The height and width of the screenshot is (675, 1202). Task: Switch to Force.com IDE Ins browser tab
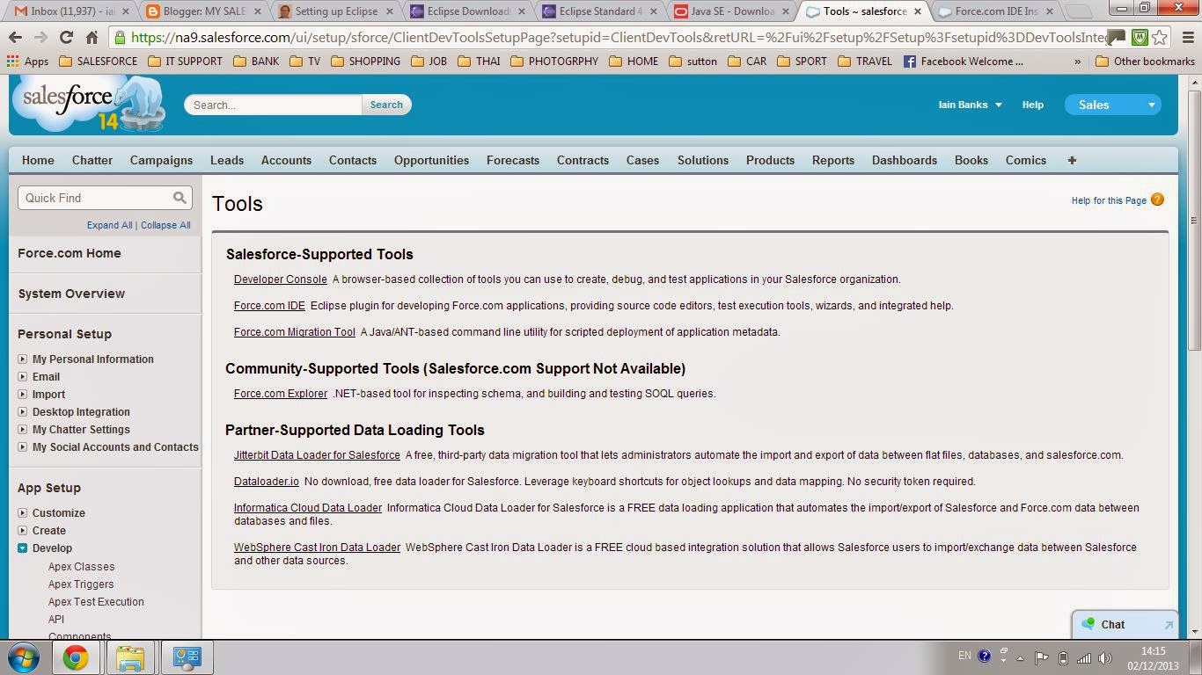tap(995, 11)
